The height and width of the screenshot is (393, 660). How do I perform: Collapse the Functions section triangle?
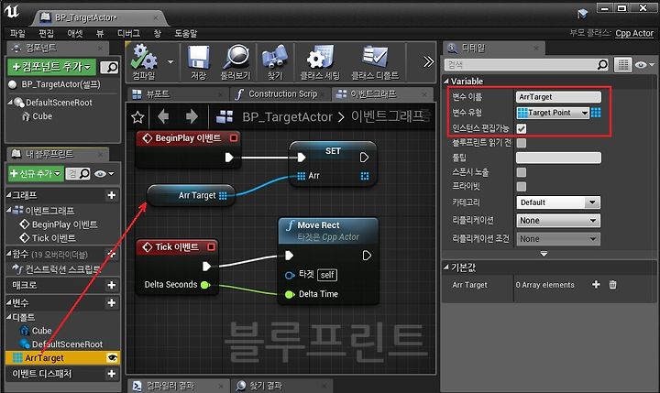click(8, 254)
